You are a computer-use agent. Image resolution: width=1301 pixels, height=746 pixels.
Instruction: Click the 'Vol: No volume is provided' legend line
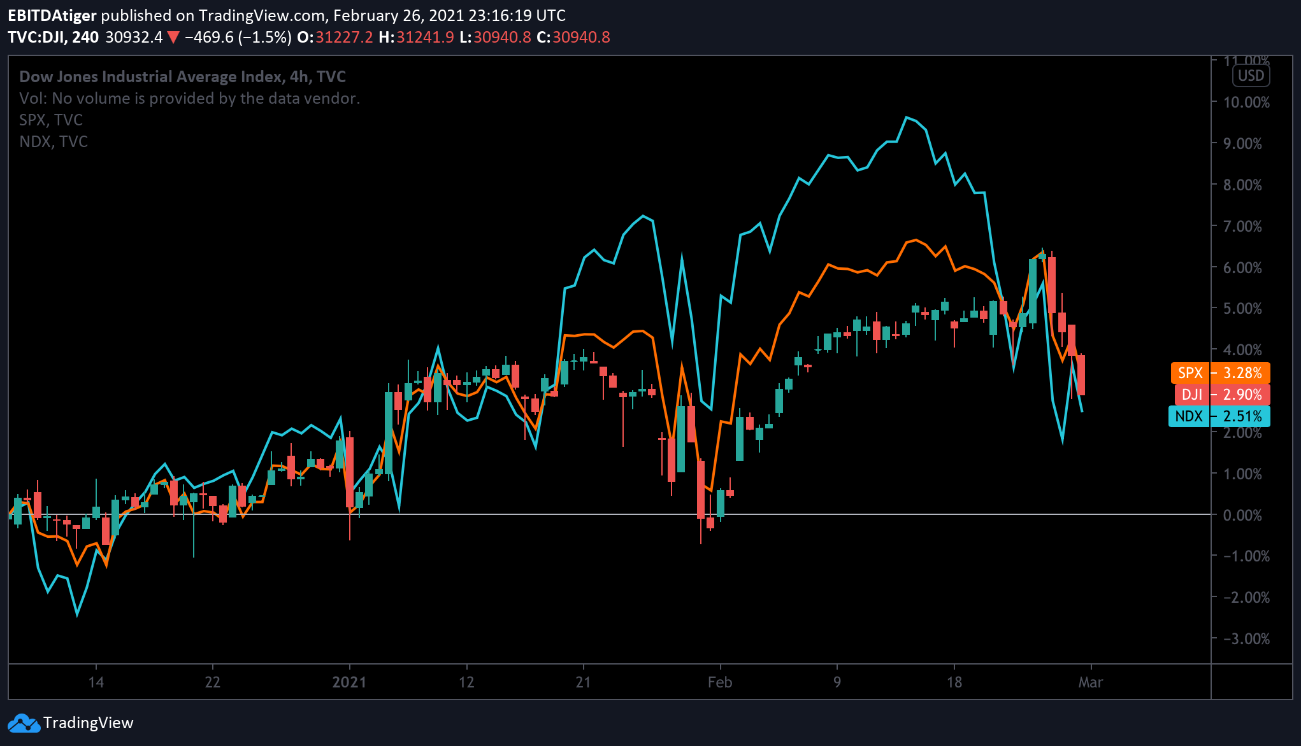[190, 98]
